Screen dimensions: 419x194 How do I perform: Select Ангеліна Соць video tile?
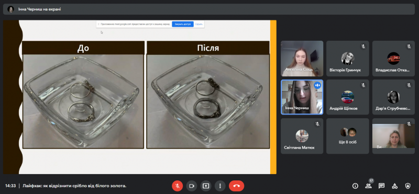tap(302, 59)
